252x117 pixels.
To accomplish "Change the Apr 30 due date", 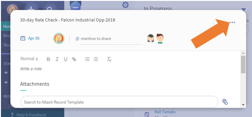I will coord(34,38).
